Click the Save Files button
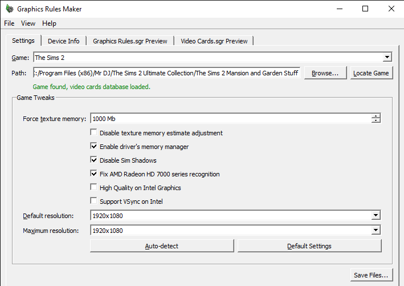Image resolution: width=404 pixels, height=286 pixels. 371,275
